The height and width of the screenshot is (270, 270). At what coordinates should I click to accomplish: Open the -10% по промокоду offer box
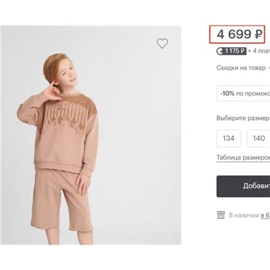pos(243,93)
